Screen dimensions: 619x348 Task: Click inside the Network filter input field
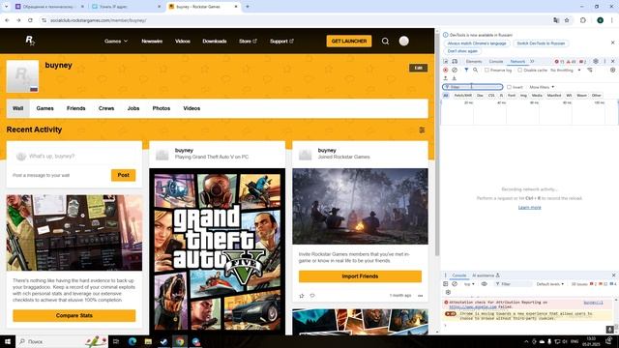pyautogui.click(x=473, y=87)
